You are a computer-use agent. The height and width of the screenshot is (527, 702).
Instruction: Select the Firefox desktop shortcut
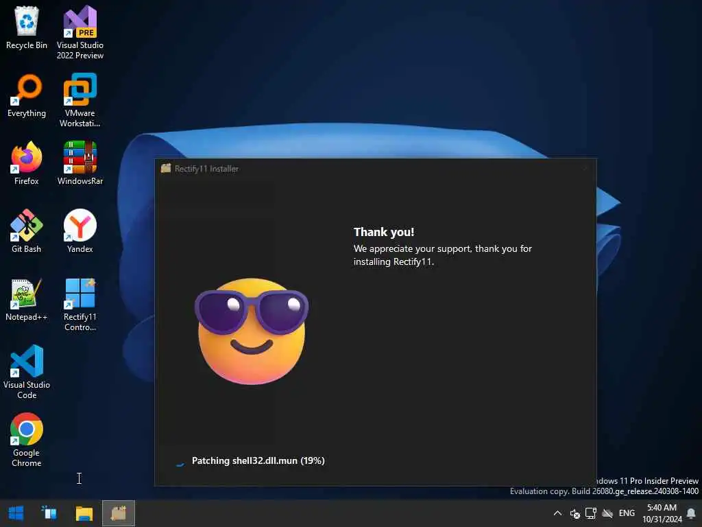click(27, 163)
